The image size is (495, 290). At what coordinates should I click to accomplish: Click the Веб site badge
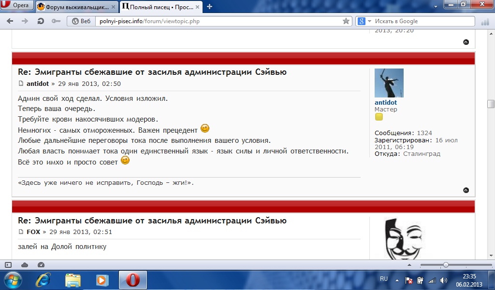[x=81, y=21]
